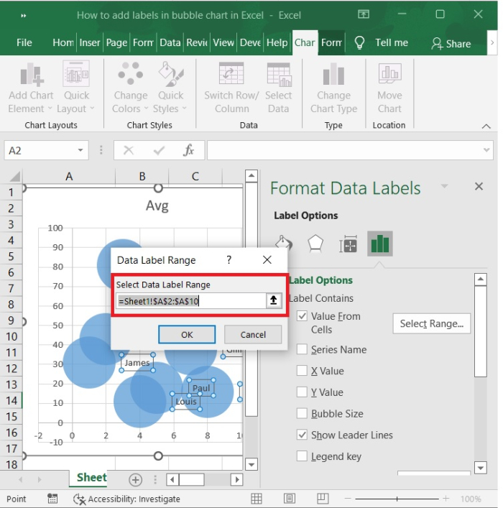This screenshot has width=503, height=508.
Task: Enable Y Value checkbox
Action: [x=302, y=392]
